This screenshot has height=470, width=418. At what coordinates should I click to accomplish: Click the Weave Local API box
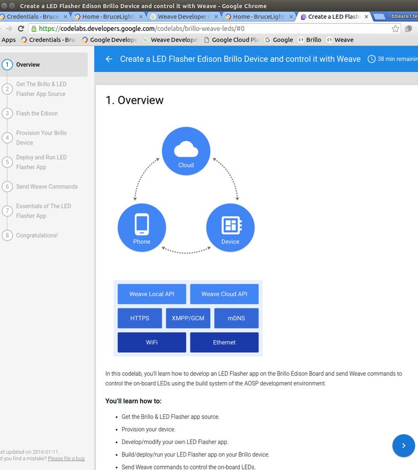click(x=152, y=294)
